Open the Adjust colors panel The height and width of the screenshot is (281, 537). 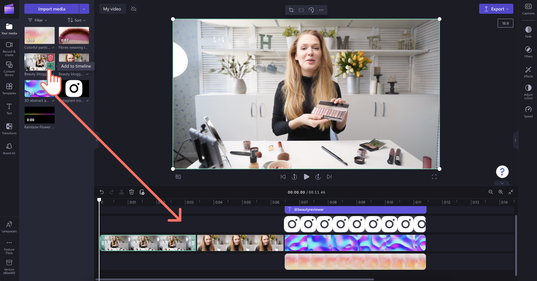tap(528, 92)
